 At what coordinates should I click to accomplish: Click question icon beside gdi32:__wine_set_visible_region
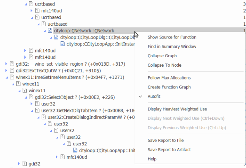click(x=12, y=64)
